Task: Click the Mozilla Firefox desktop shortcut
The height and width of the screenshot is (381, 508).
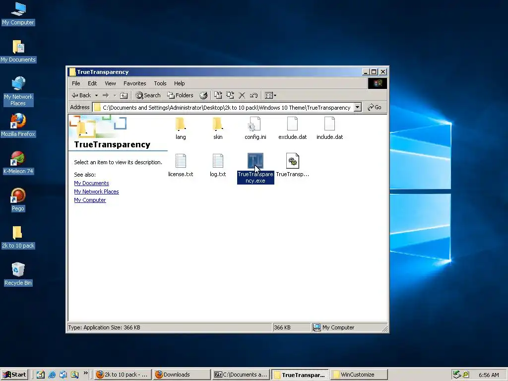Action: pos(18,126)
